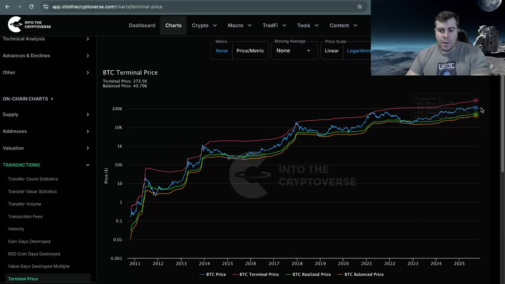The height and width of the screenshot is (284, 505).
Task: Reload the page with the refresh icon
Action: click(x=32, y=7)
